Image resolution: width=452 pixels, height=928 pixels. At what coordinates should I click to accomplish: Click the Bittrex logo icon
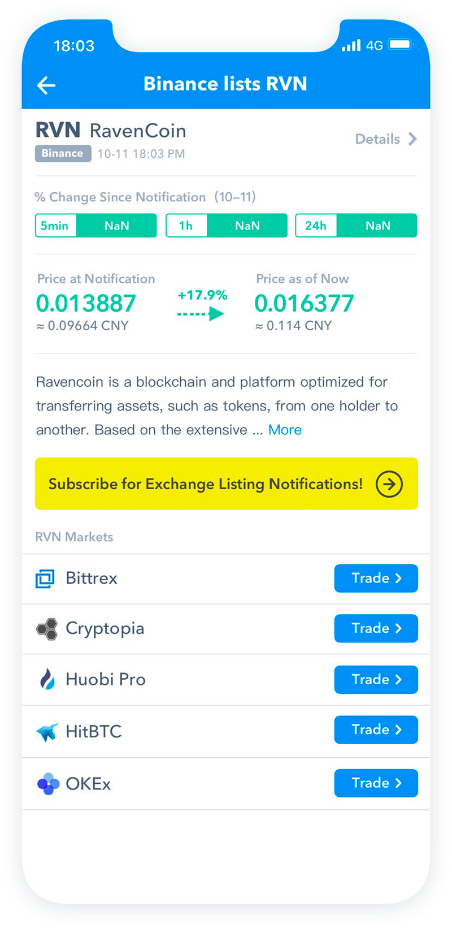pyautogui.click(x=45, y=579)
